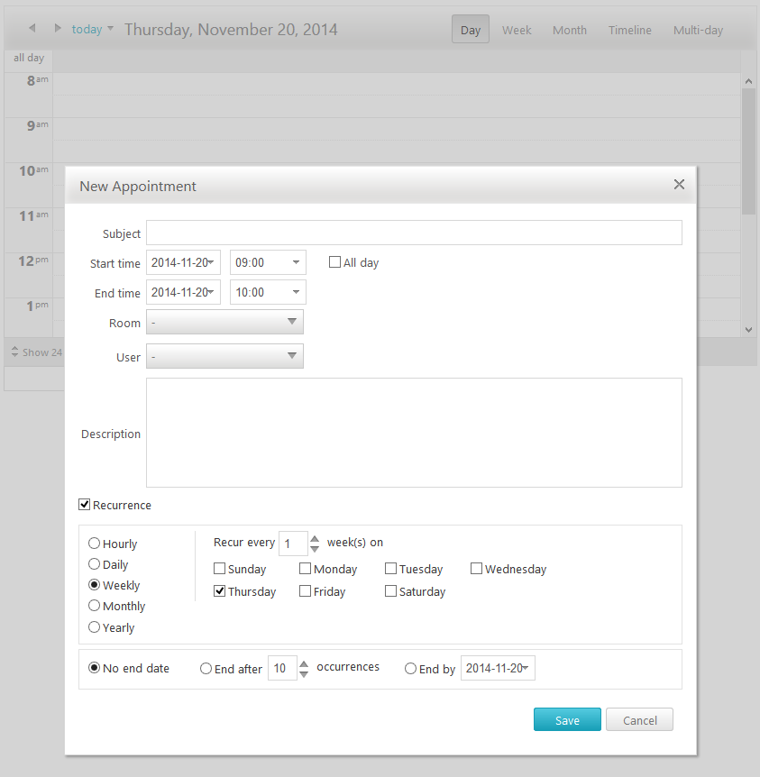The image size is (760, 777).
Task: Close the New Appointment dialog
Action: [679, 185]
